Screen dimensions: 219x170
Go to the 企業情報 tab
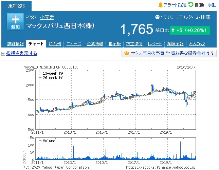[x=95, y=44]
